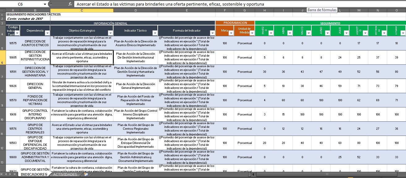Select the April value 60 for Fondo de Reparacion

tap(283, 100)
